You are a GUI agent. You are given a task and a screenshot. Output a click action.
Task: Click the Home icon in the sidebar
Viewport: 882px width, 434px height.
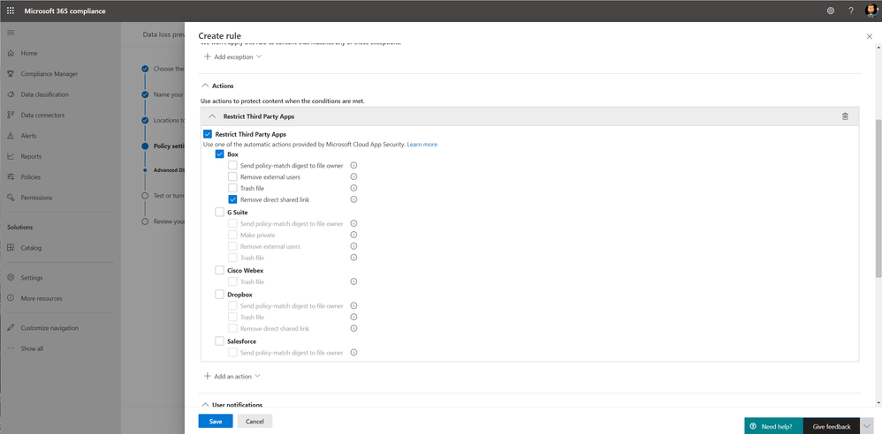pos(11,53)
